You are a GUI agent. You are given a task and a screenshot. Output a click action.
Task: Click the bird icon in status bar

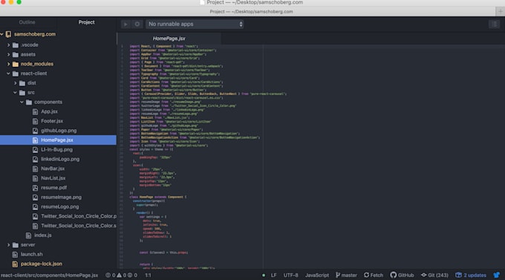496,275
